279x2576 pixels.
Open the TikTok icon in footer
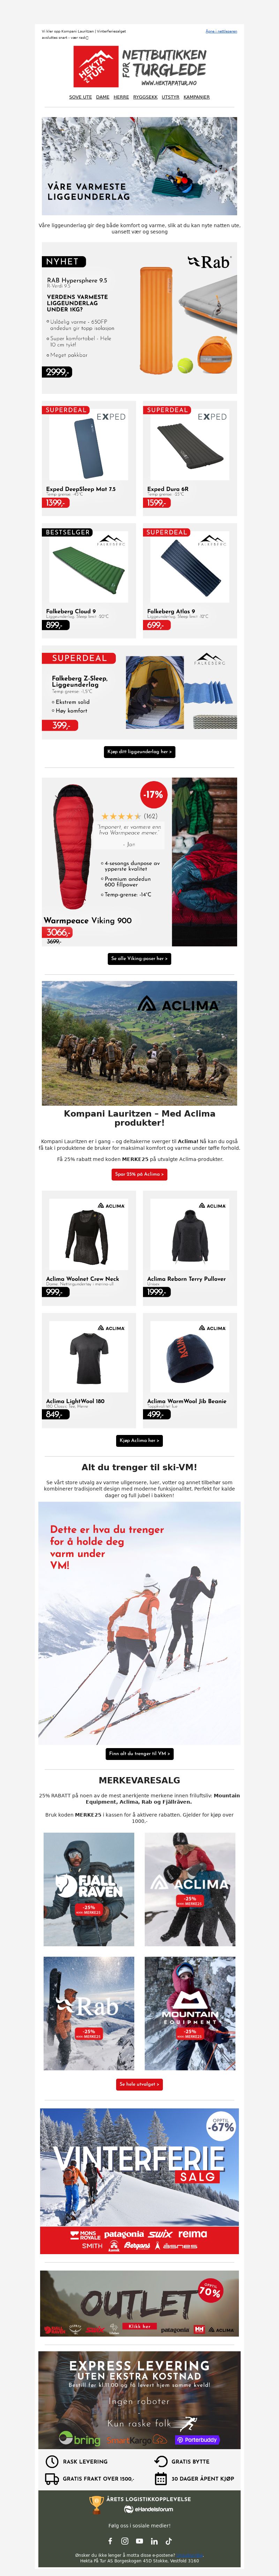168,2541
